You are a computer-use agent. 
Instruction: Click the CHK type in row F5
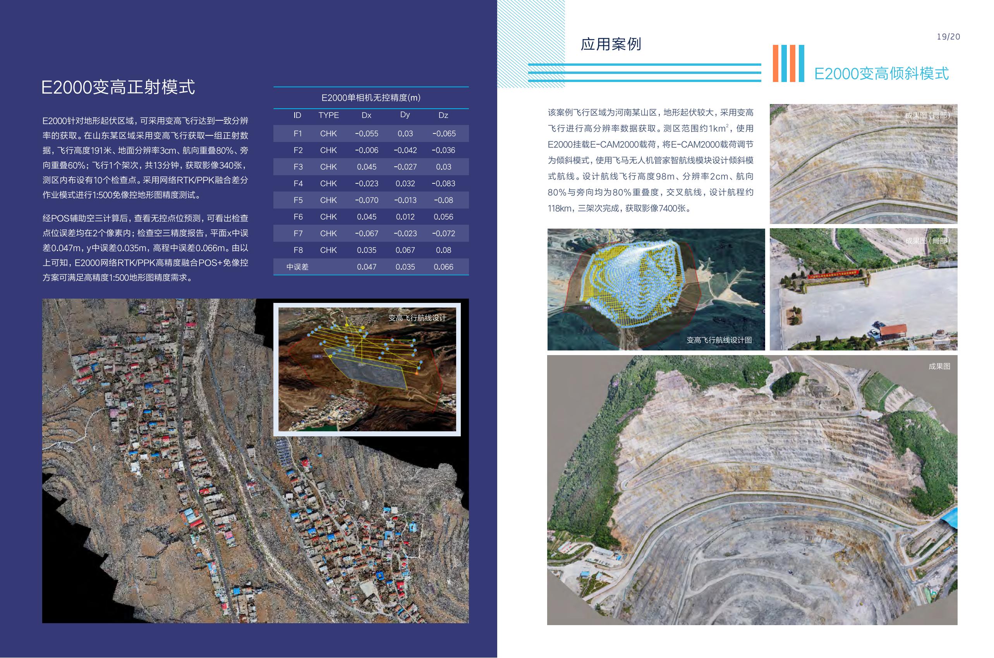pos(328,200)
